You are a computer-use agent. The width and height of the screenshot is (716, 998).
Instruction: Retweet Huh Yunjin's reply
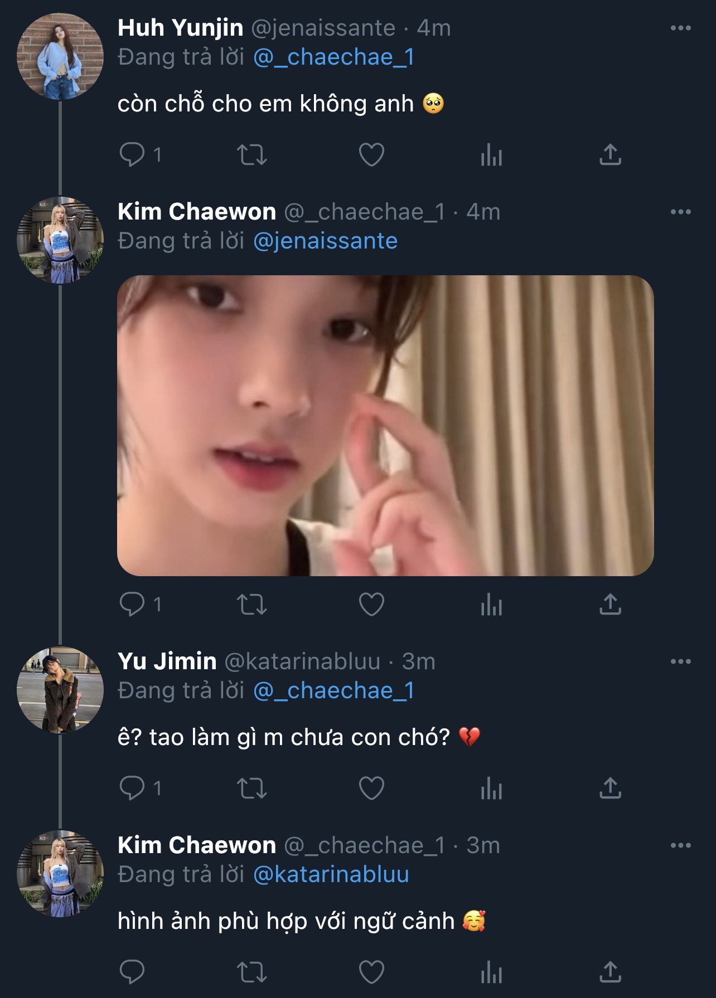tap(252, 155)
